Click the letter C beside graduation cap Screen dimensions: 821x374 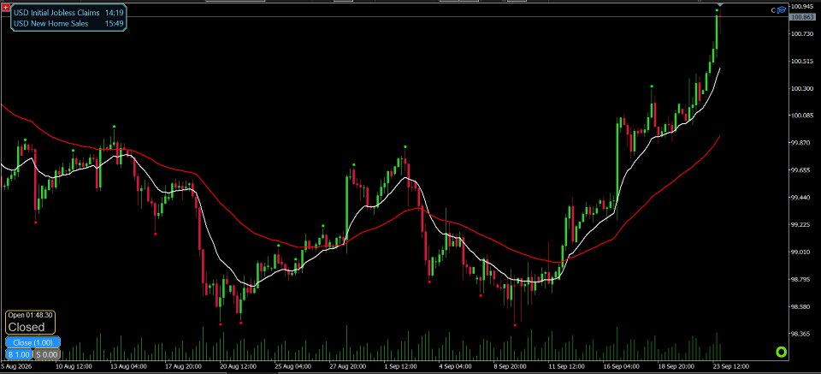(x=773, y=10)
